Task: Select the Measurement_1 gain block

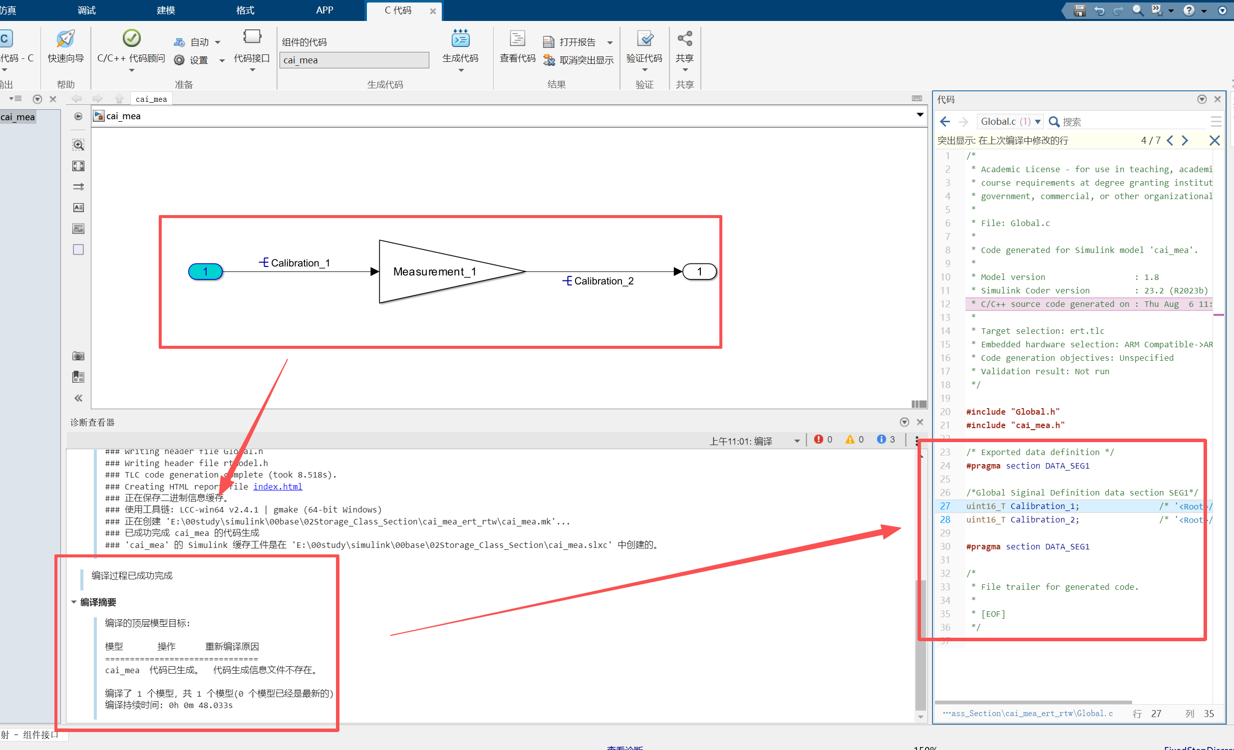Action: [452, 271]
